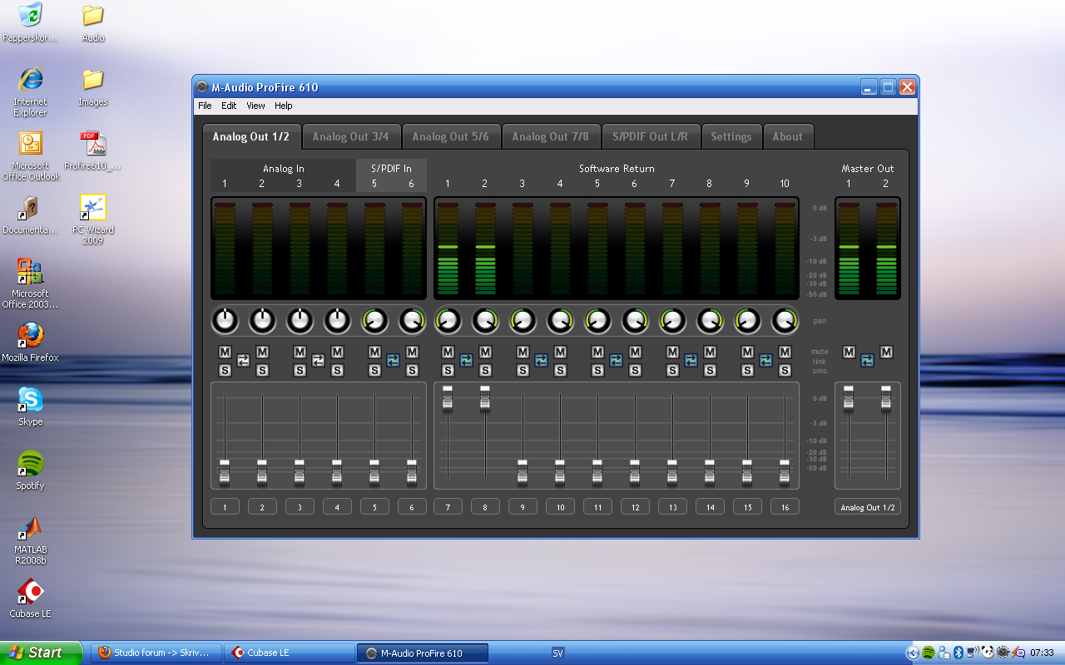Mute Software Return channel 1
Screen dimensions: 1065x665
coord(448,352)
